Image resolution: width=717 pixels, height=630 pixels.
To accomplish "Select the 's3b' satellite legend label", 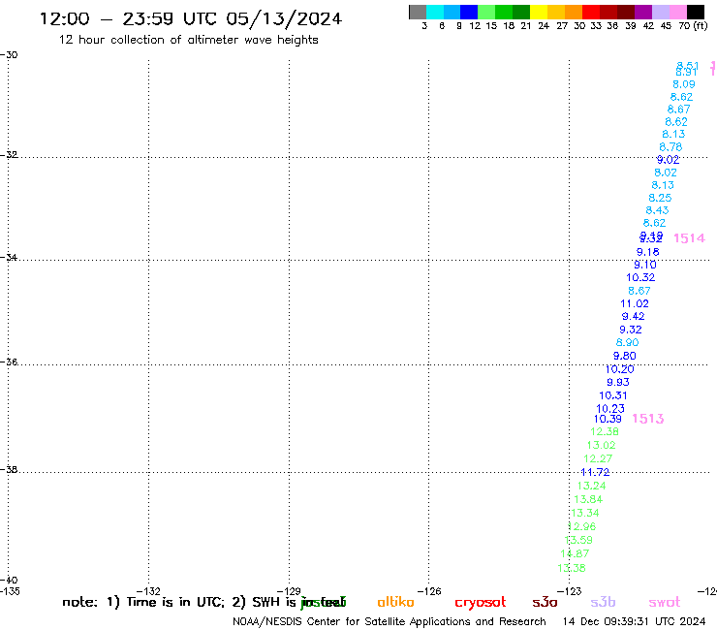I will point(603,602).
